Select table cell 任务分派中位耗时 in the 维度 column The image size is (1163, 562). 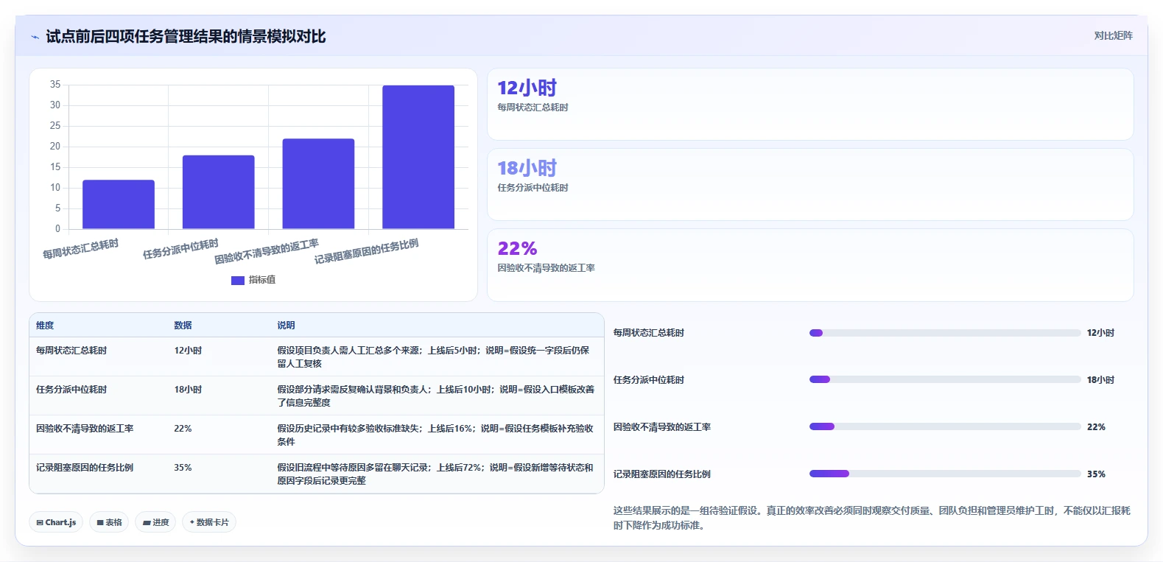pyautogui.click(x=71, y=390)
